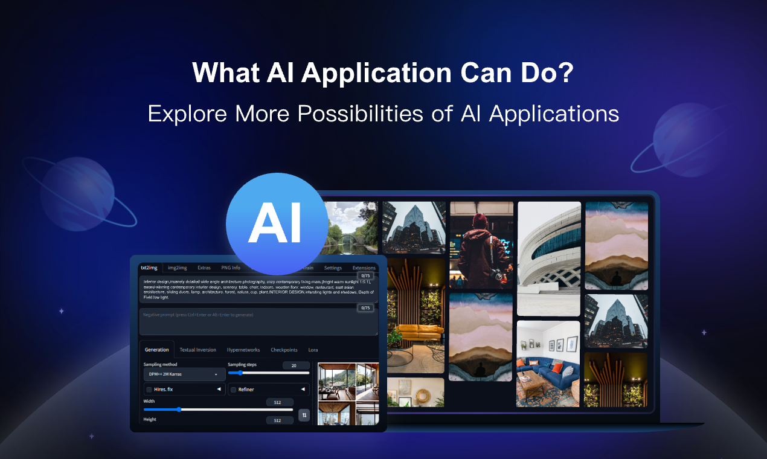Open the leather sofa wooden slats photo
This screenshot has height=459, width=767.
coord(414,315)
